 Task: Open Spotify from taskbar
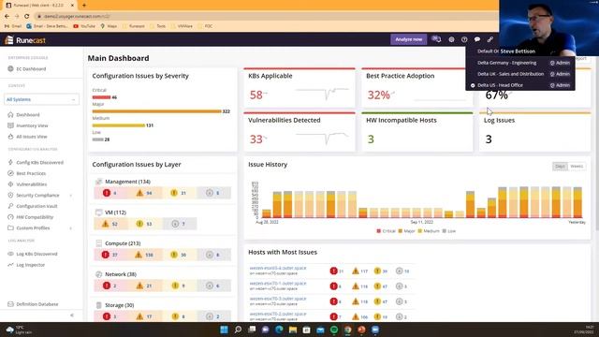[334, 330]
